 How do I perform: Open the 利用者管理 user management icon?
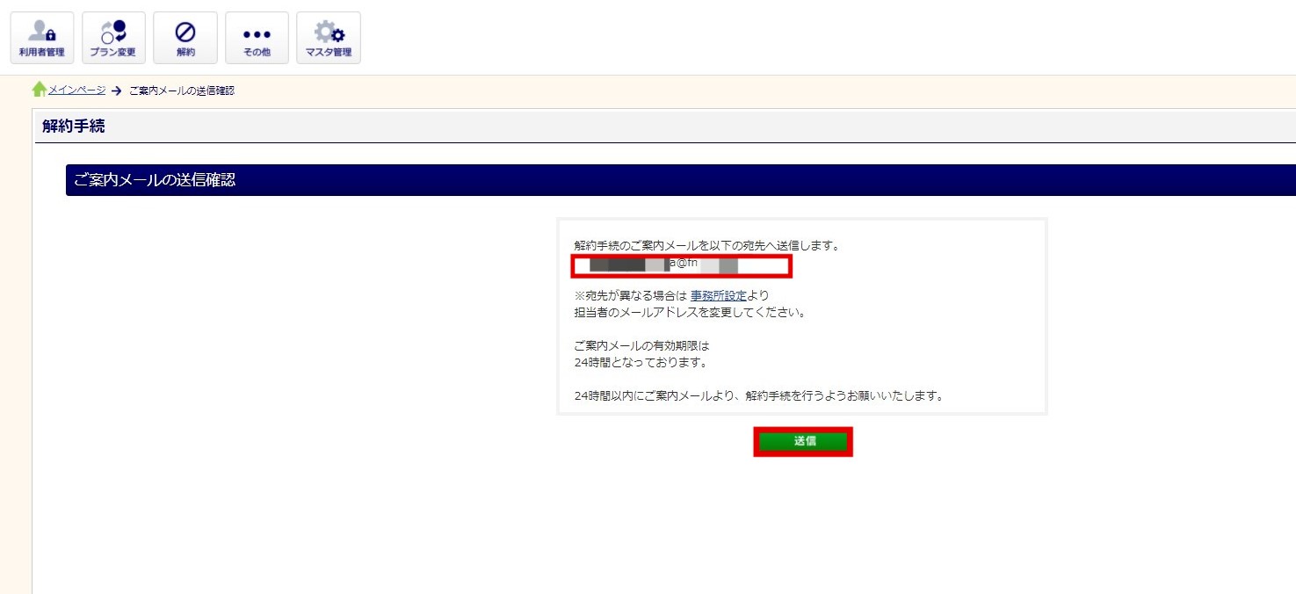tap(41, 38)
